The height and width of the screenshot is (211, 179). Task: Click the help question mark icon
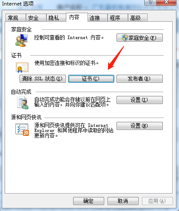tap(151, 2)
